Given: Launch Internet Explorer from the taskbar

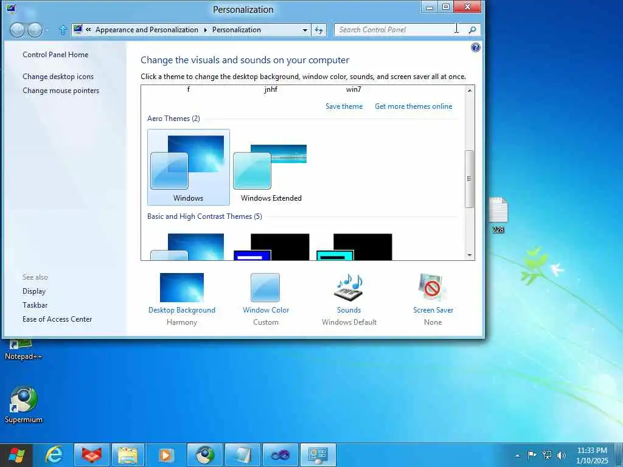Looking at the screenshot, I should coord(54,455).
